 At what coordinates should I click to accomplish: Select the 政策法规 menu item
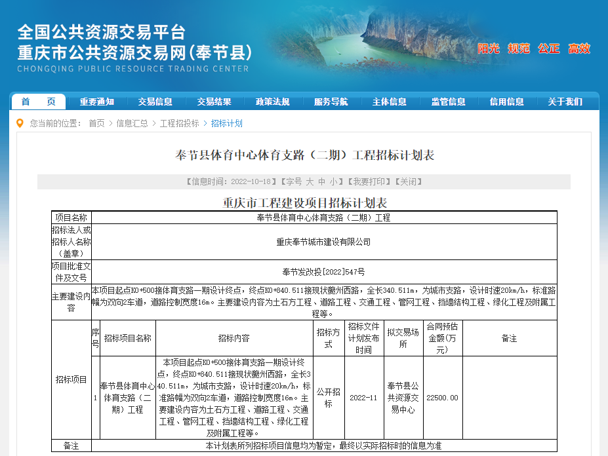click(273, 102)
